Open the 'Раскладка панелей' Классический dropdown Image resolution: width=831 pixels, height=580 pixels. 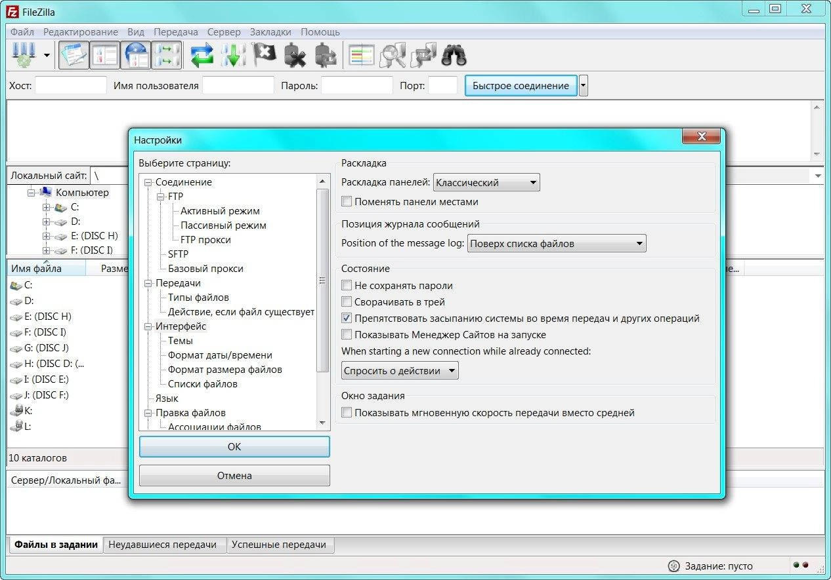486,183
